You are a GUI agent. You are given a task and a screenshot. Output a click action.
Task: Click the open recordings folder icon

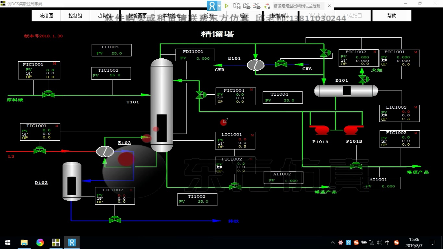(257, 6)
